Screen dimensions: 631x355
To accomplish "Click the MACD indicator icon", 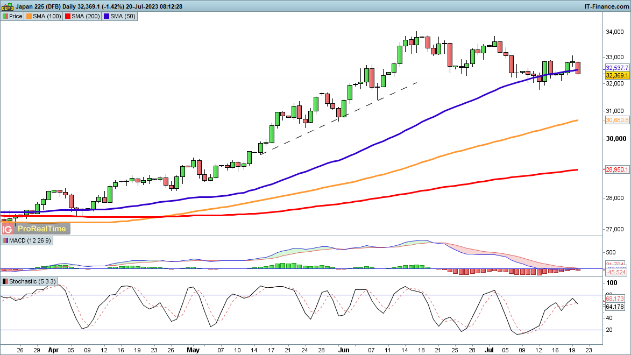I will click(5, 240).
